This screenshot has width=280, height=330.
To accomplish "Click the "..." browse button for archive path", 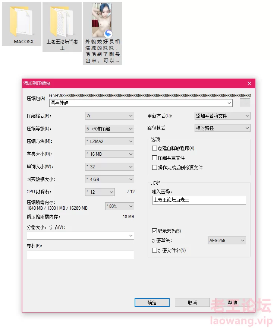I will click(245, 103).
